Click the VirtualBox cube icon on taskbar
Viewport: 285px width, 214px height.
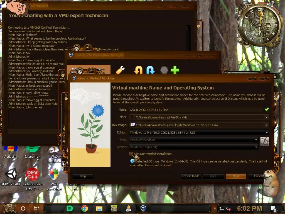coord(143,208)
